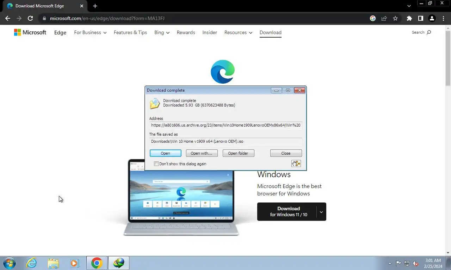Select the Download nav item
The image size is (451, 270).
coord(271,32)
